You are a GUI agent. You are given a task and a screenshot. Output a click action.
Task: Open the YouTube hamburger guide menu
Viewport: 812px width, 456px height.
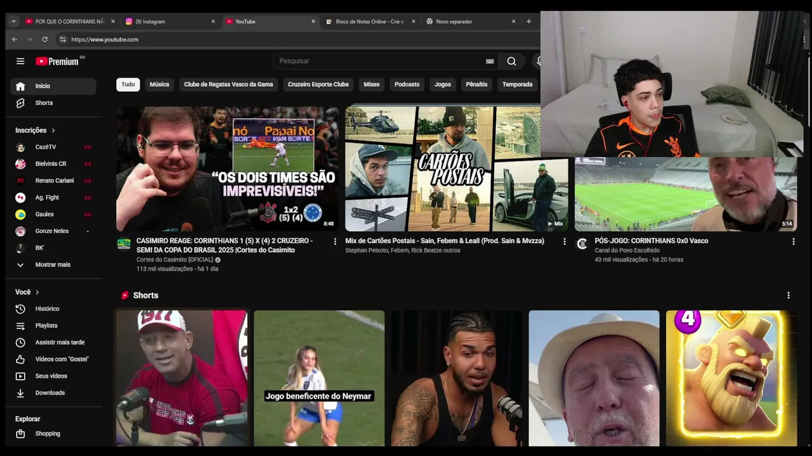20,61
